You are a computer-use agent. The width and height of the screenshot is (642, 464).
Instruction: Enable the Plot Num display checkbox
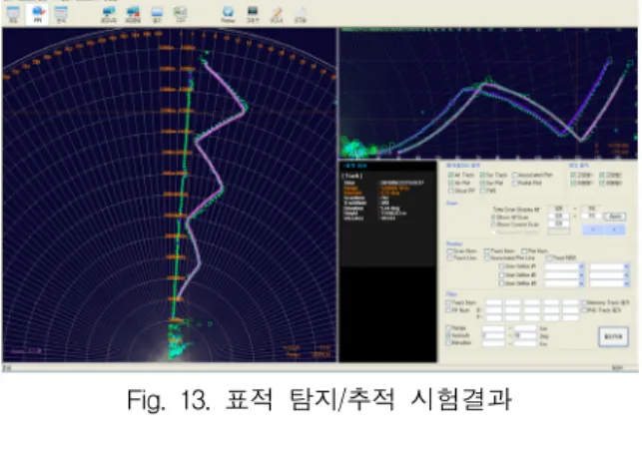523,250
